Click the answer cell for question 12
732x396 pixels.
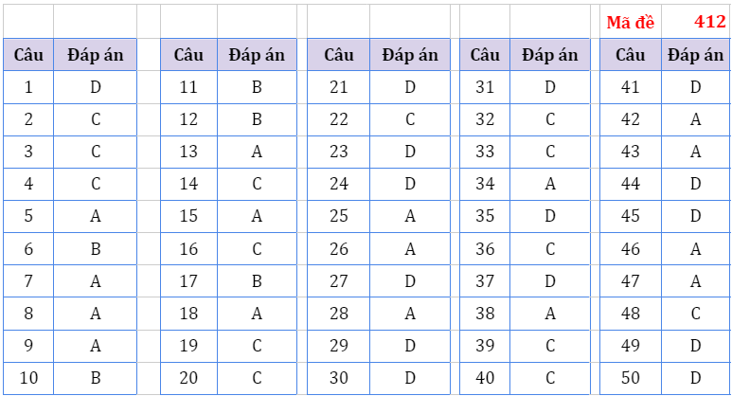pos(258,119)
